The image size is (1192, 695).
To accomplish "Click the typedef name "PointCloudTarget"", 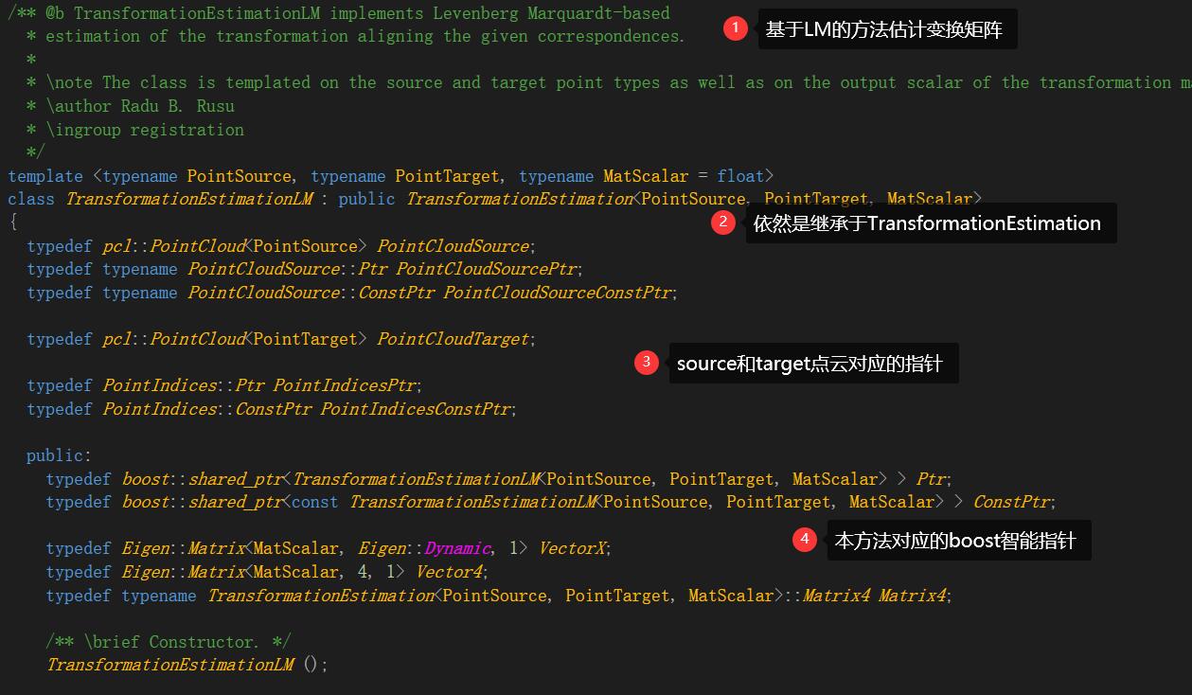I will pyautogui.click(x=453, y=339).
